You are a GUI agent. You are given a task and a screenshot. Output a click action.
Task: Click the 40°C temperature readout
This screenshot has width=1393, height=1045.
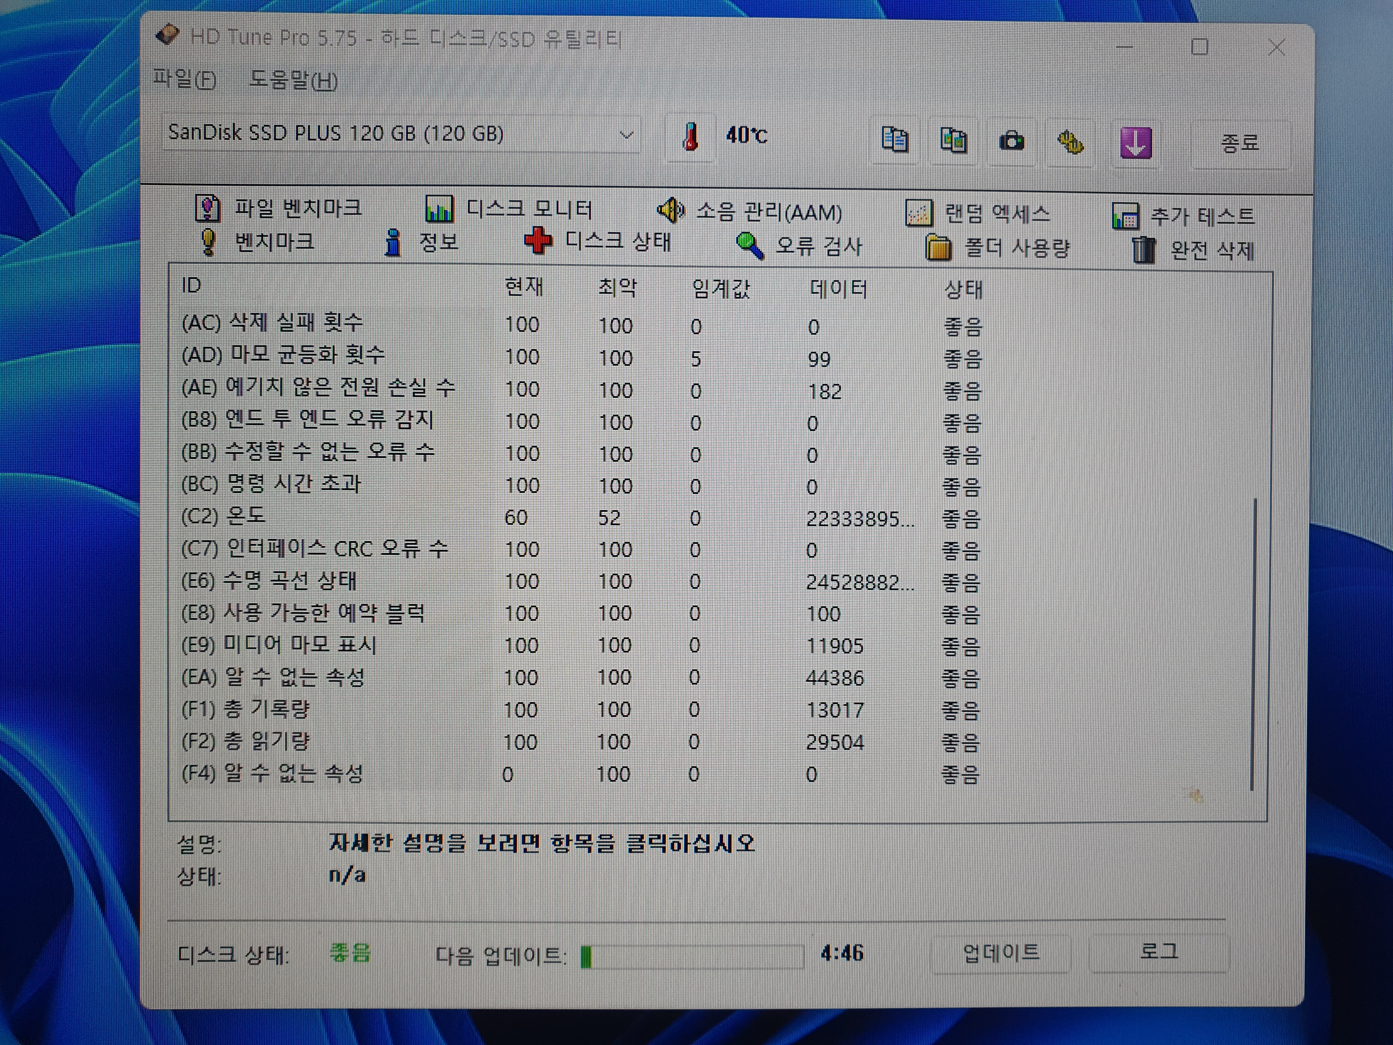click(x=746, y=135)
